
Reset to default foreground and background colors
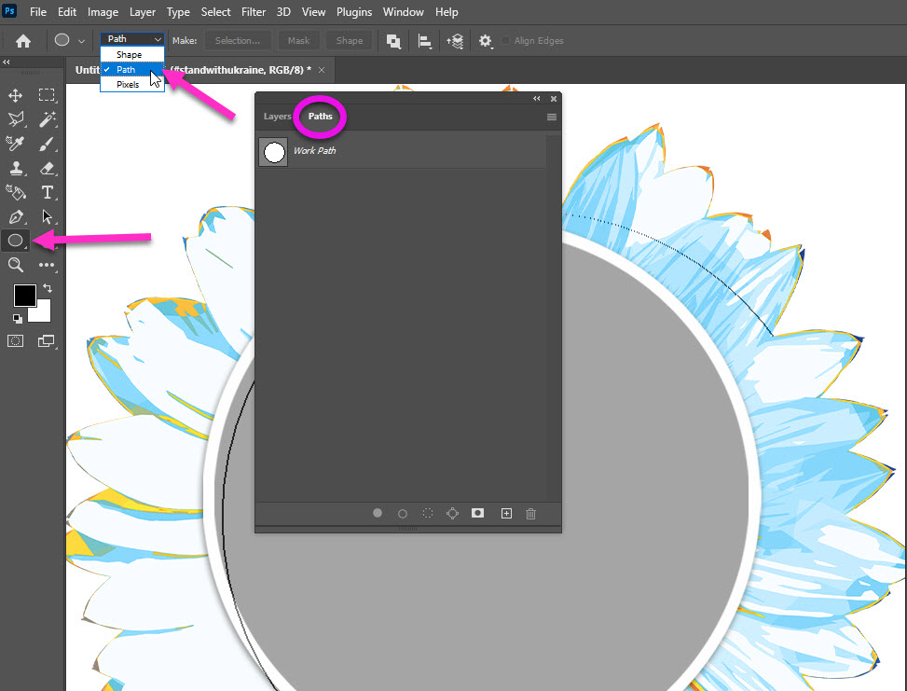18,318
